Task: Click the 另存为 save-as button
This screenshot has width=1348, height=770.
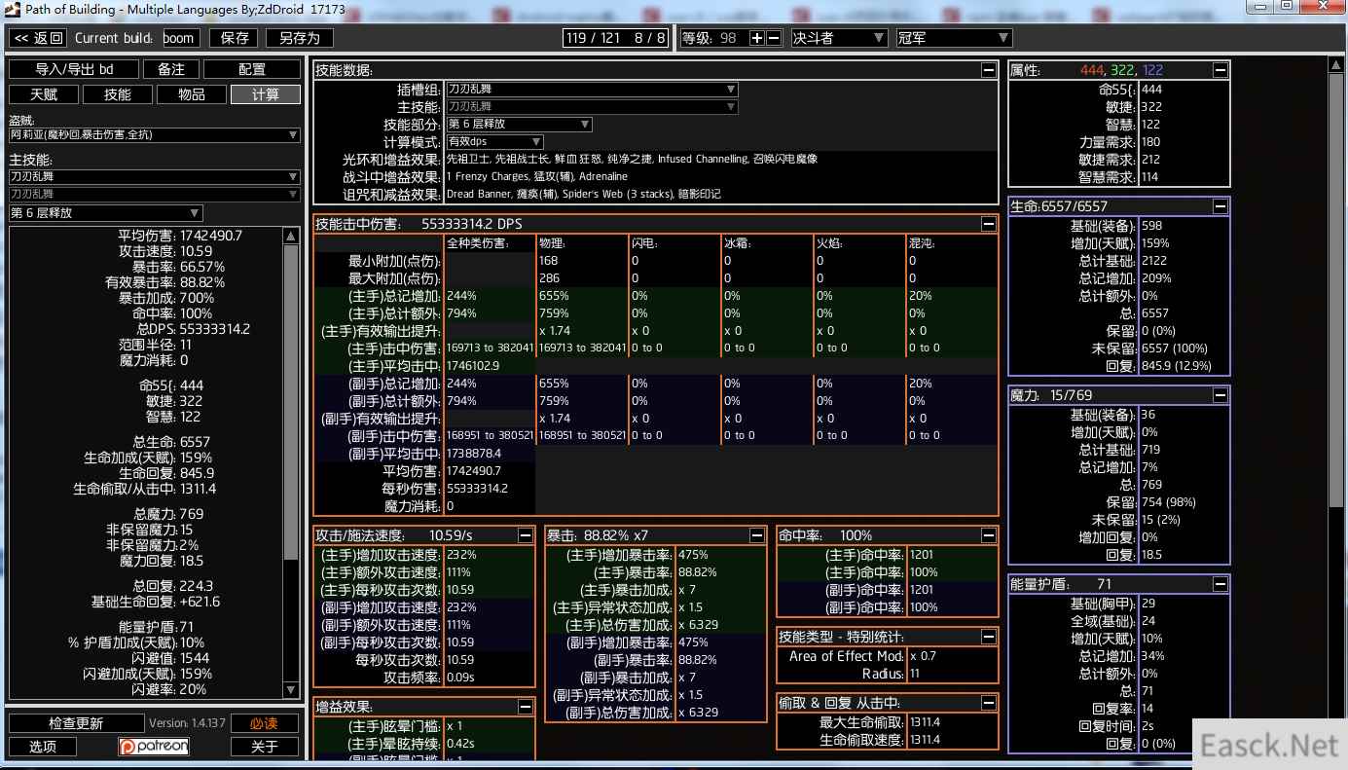Action: (299, 38)
